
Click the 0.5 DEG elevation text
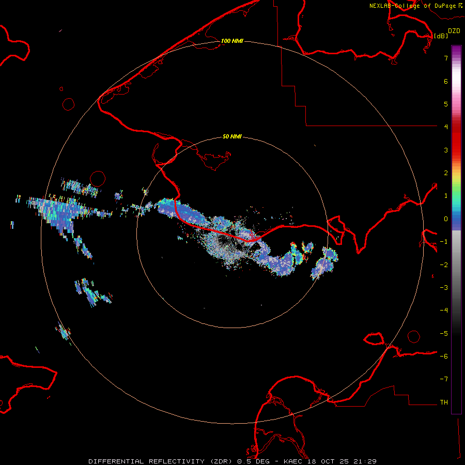pyautogui.click(x=253, y=461)
